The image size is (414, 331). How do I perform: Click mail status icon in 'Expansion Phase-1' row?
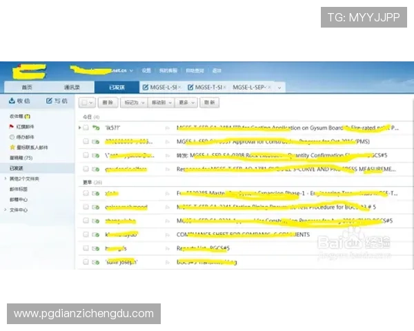[96, 194]
